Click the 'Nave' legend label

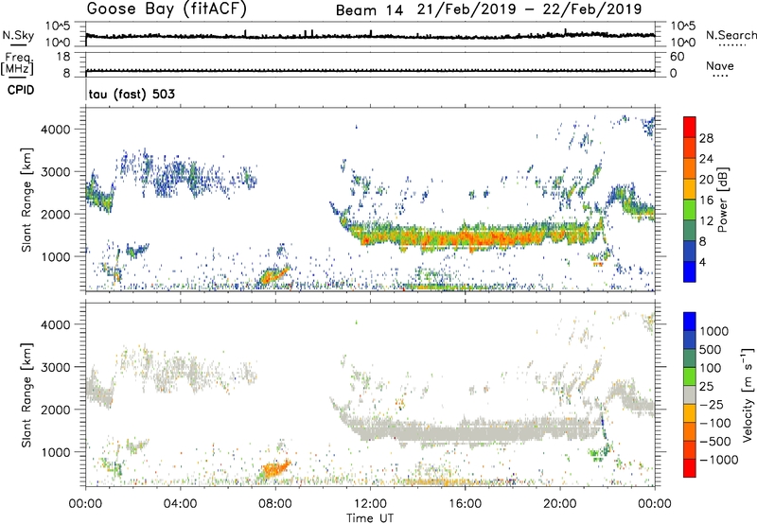pos(720,66)
